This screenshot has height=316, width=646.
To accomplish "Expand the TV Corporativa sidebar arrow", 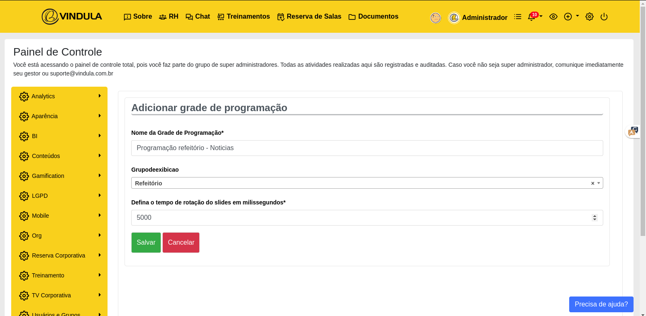I will pos(100,295).
